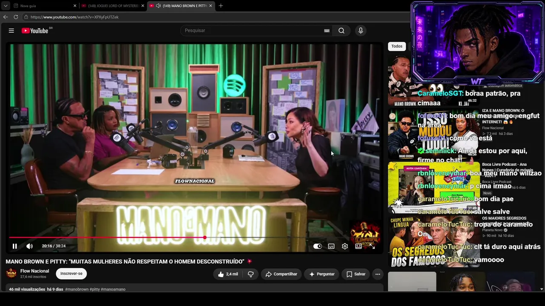This screenshot has height=306, width=545.
Task: Click the video time display 20:16 / 38:24
Action: click(54, 246)
